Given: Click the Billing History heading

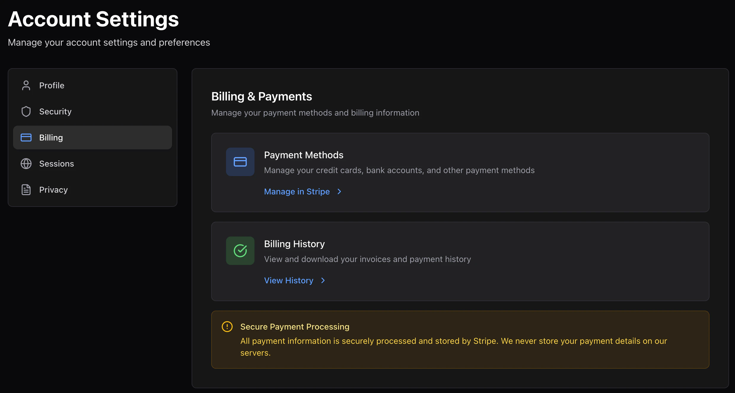Looking at the screenshot, I should [294, 244].
